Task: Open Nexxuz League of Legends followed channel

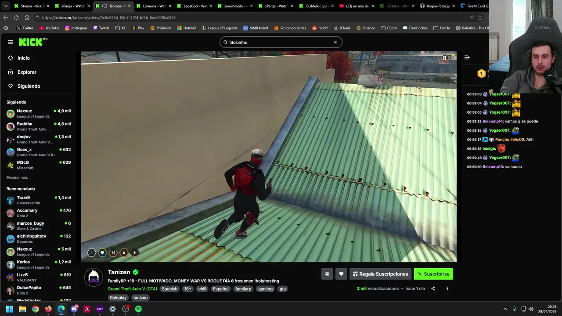Action: tap(39, 114)
